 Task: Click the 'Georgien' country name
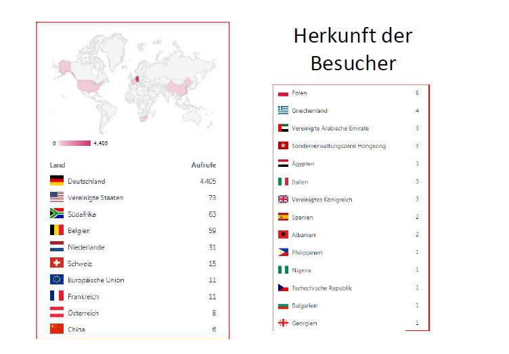[304, 324]
